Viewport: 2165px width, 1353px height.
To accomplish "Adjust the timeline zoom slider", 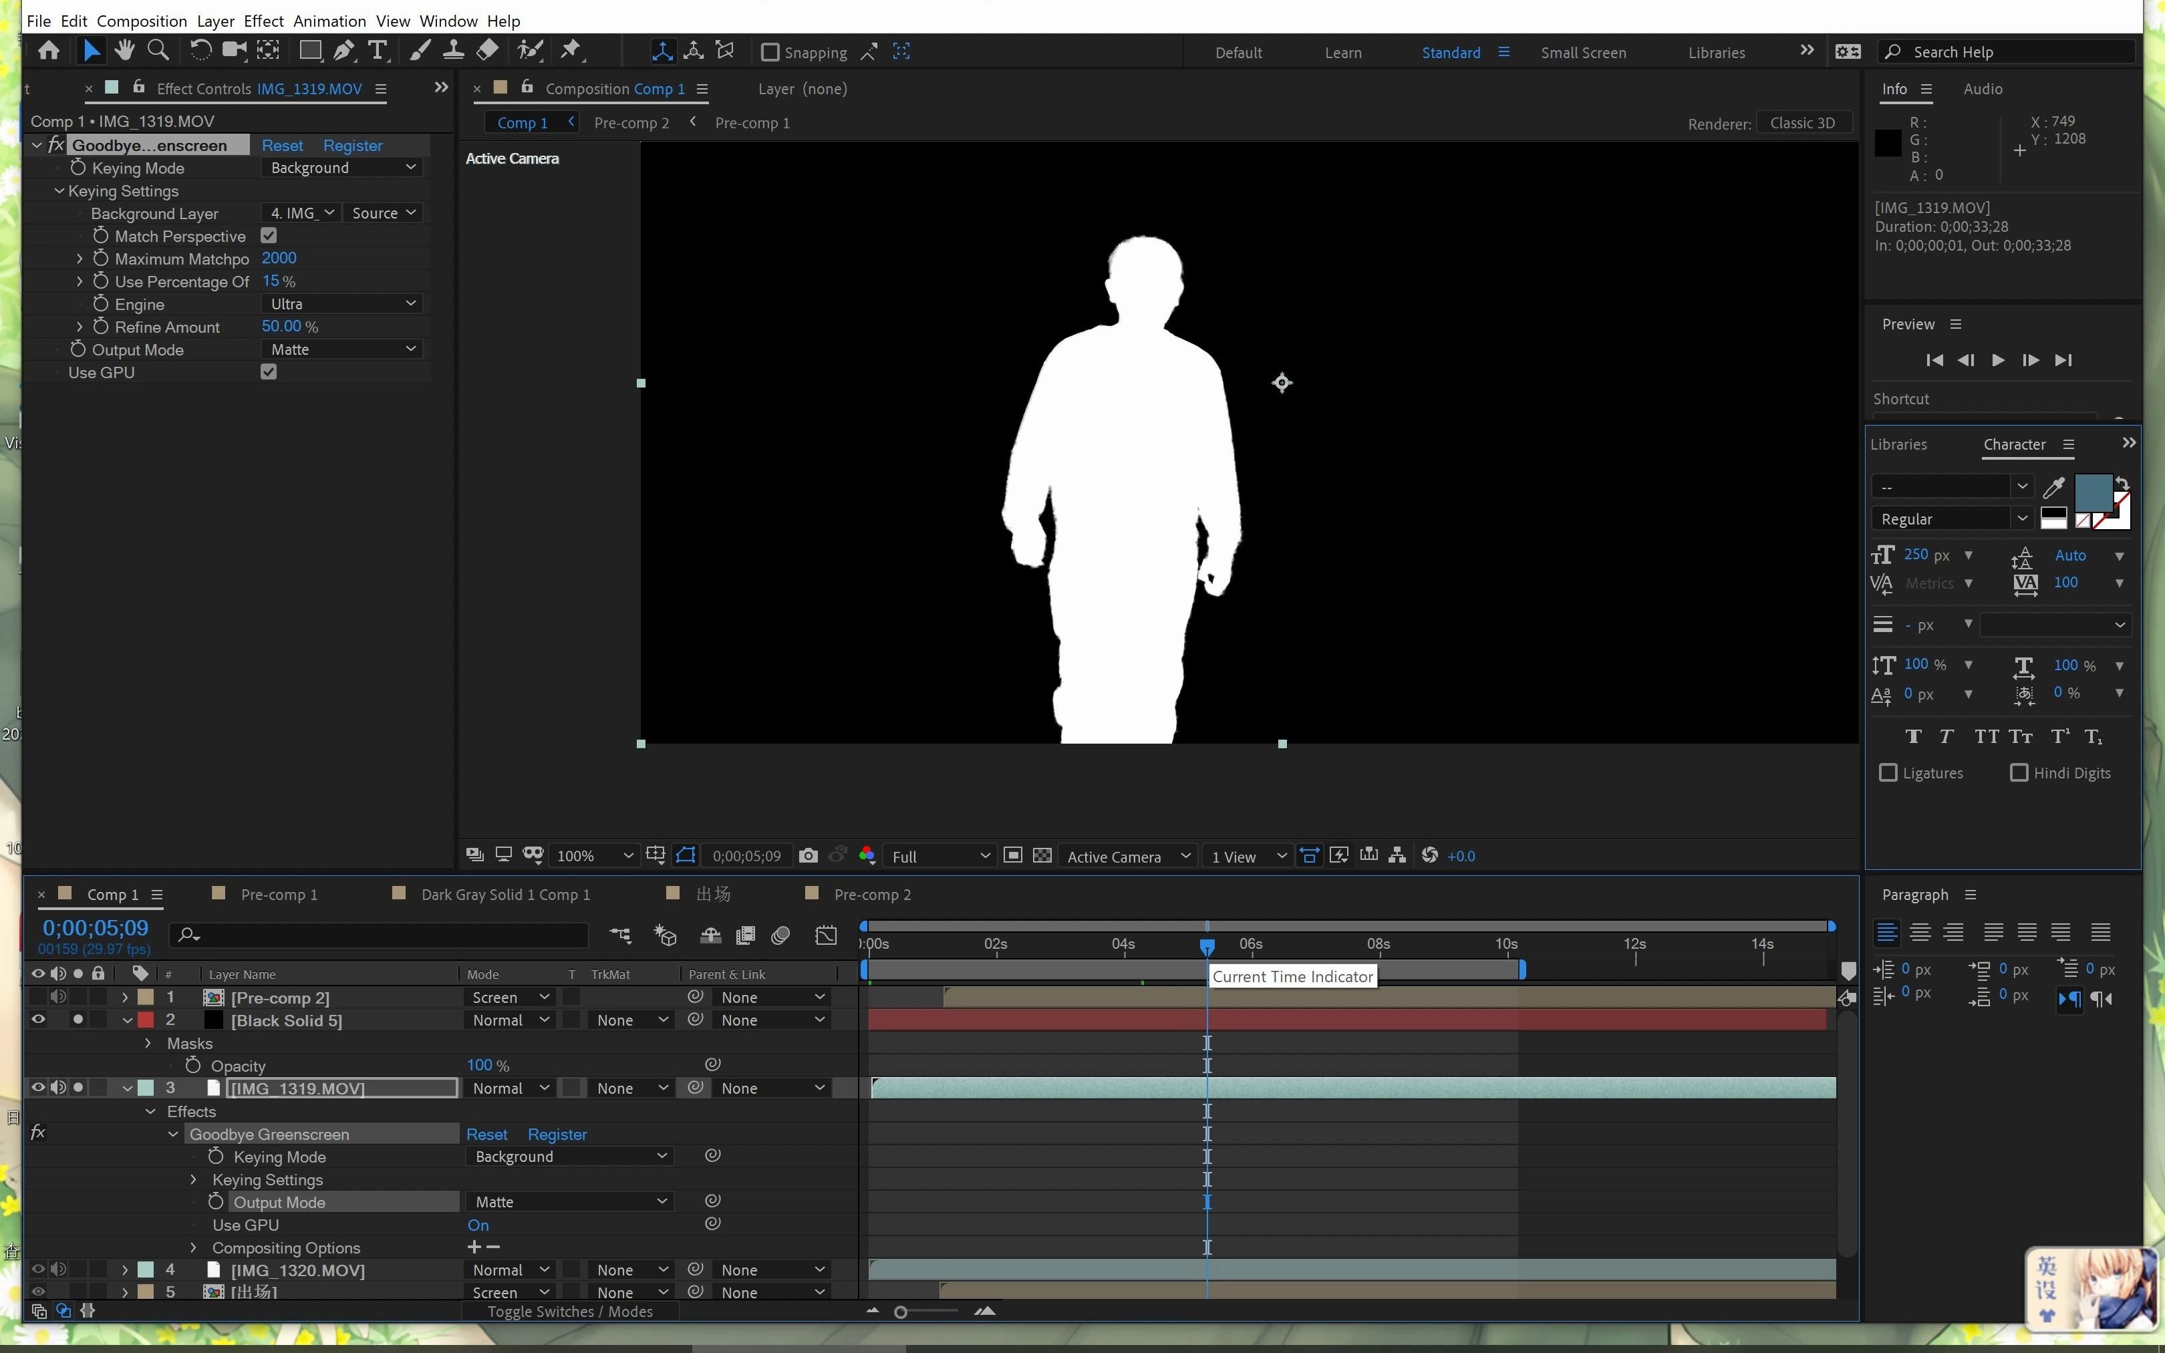I will pos(901,1312).
